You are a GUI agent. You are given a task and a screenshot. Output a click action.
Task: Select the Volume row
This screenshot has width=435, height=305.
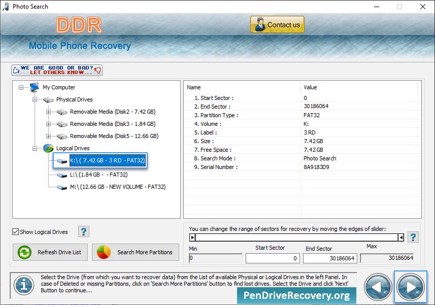tap(301, 124)
